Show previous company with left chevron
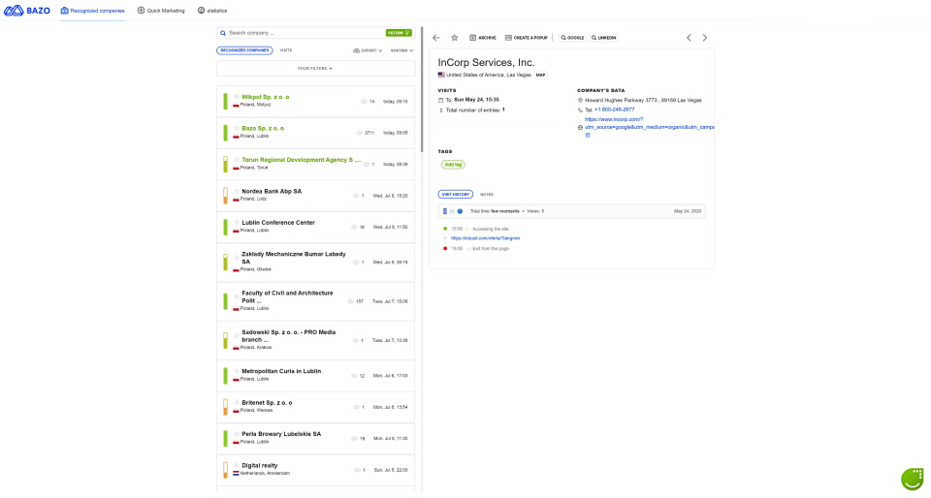This screenshot has height=498, width=931. point(689,38)
